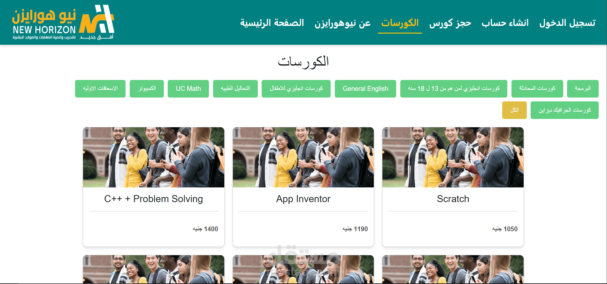Screen dimensions: 607x284
Task: Click the New Horizon logo
Action: pyautogui.click(x=63, y=22)
